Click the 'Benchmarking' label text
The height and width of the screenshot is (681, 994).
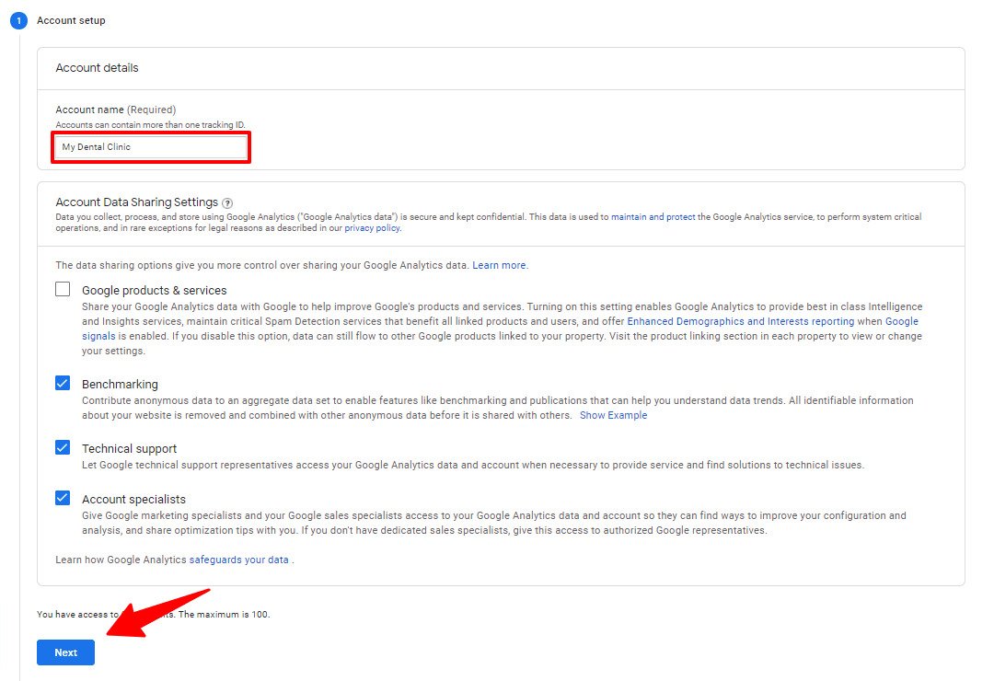pos(120,384)
